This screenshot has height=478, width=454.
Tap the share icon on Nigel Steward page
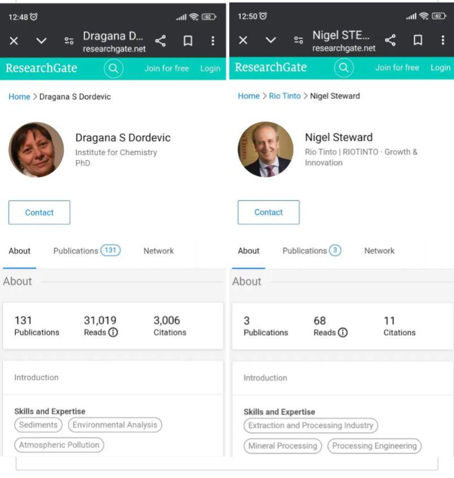[x=390, y=40]
